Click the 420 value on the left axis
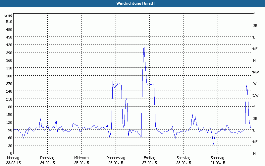Viewport: 265px width, 166px height. (9, 45)
